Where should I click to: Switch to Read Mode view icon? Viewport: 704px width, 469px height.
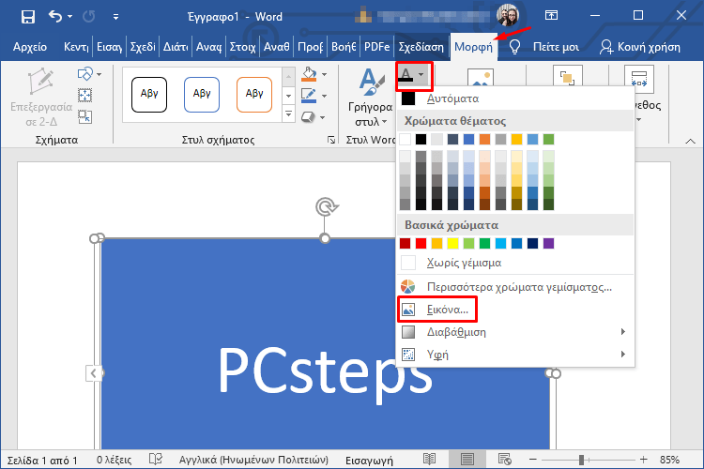click(430, 459)
